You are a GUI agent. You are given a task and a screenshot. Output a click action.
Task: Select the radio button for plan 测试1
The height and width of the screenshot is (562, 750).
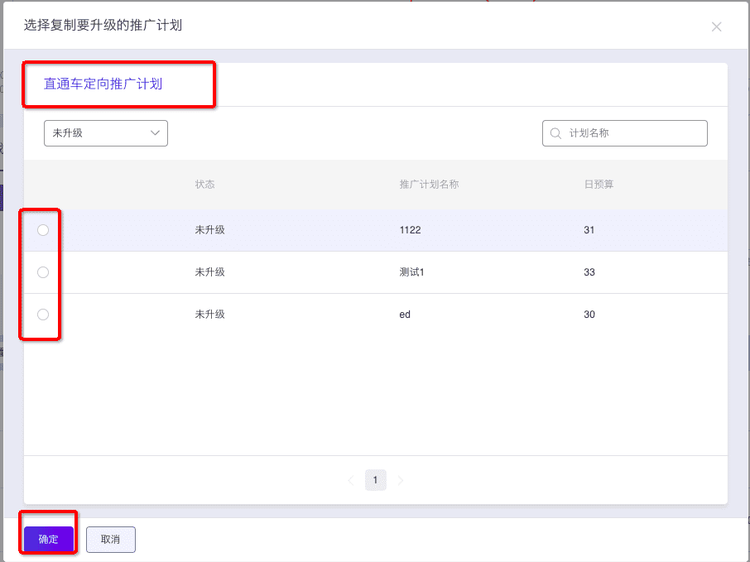pyautogui.click(x=43, y=272)
